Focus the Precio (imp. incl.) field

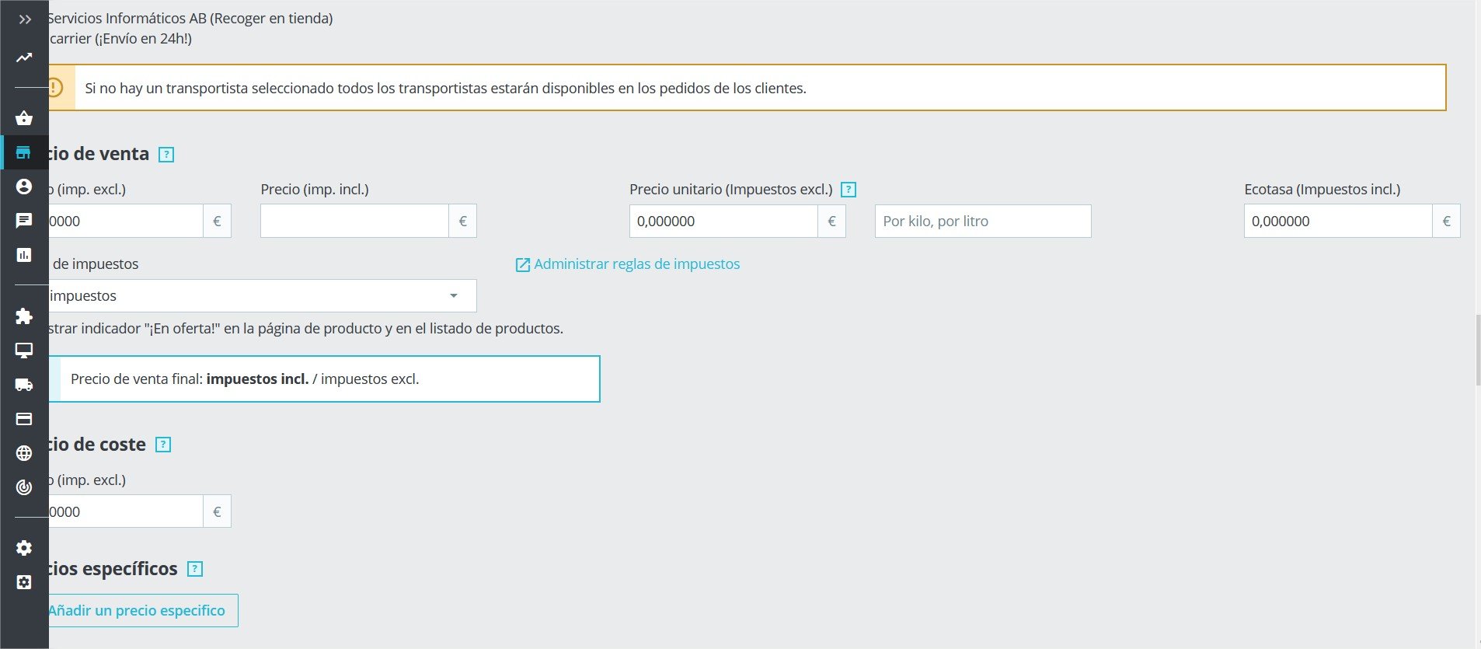pyautogui.click(x=354, y=222)
